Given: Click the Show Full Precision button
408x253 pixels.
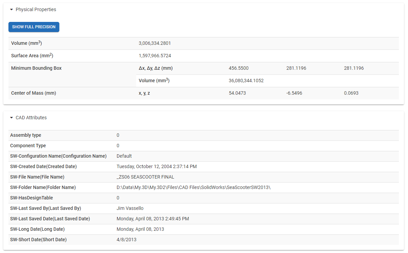Looking at the screenshot, I should click(34, 27).
